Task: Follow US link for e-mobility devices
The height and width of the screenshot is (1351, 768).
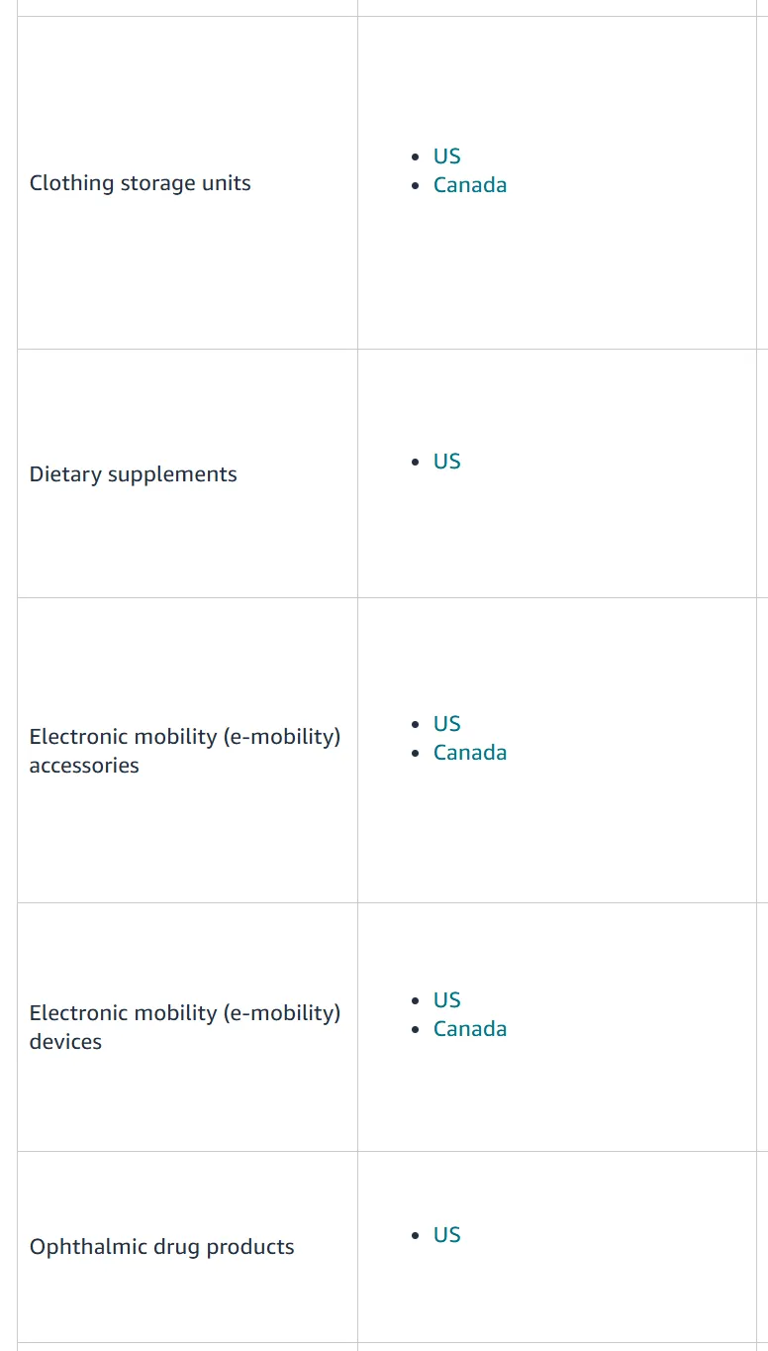Action: pyautogui.click(x=446, y=1000)
